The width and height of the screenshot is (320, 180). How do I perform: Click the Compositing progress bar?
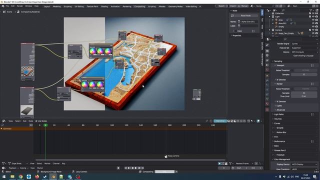(x=164, y=171)
